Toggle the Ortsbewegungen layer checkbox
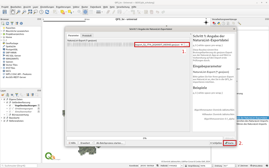This screenshot has height=168, width=269. point(10,109)
